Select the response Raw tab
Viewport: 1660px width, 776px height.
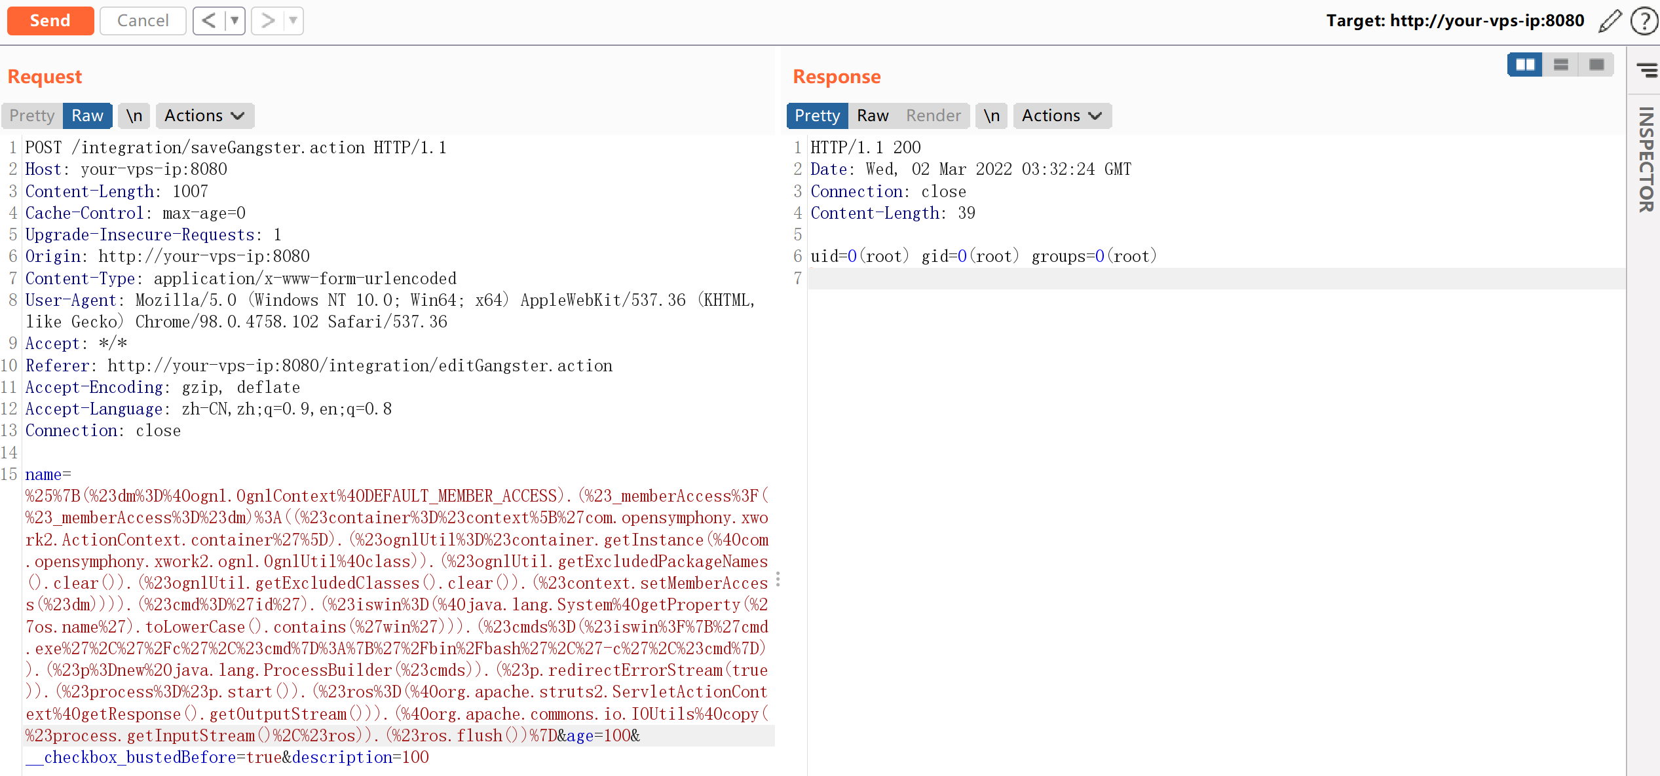(872, 116)
